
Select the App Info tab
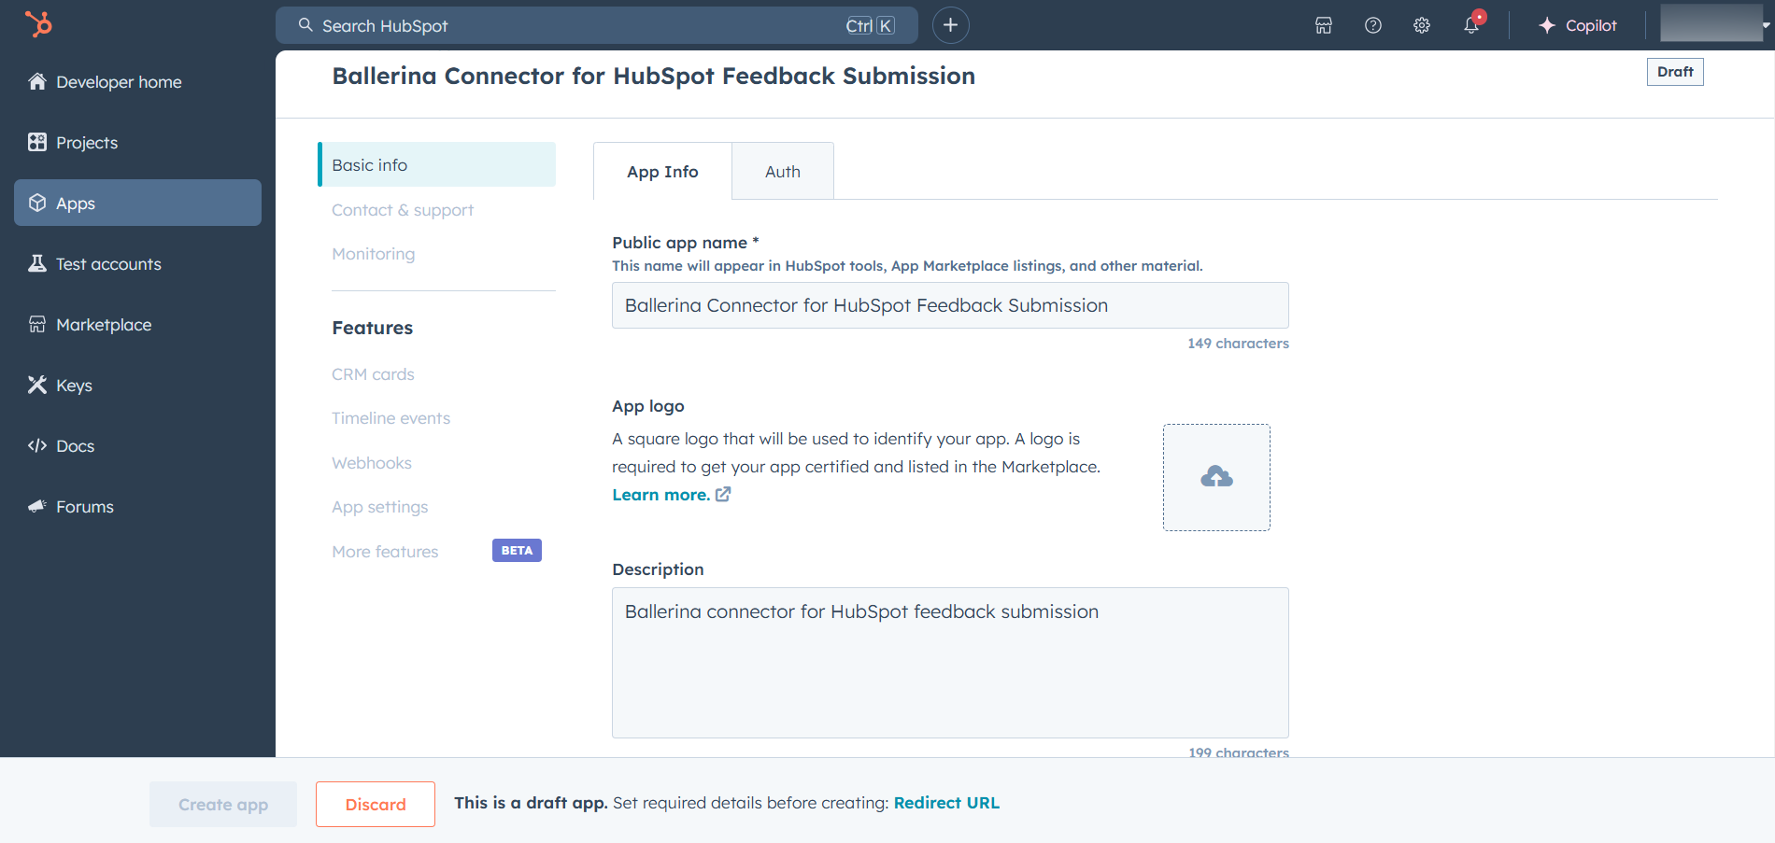click(x=662, y=172)
